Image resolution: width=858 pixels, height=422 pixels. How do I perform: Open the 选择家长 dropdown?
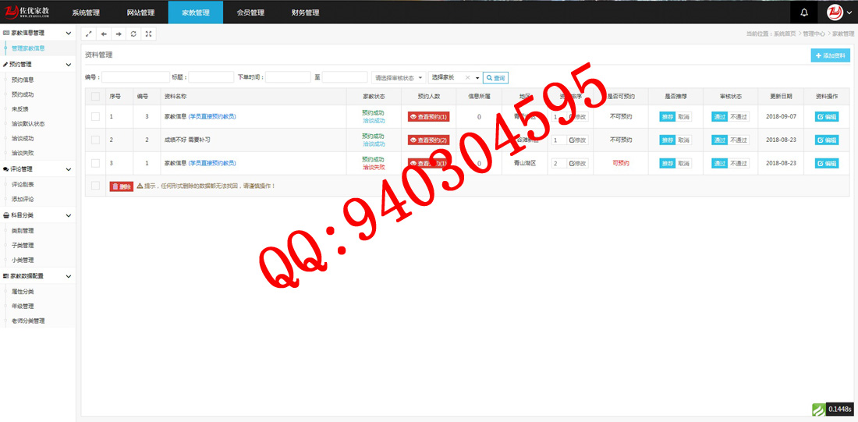455,78
